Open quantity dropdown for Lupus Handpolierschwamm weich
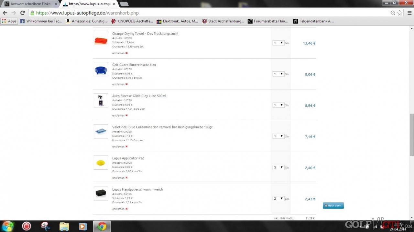The image size is (414, 232). (278, 199)
